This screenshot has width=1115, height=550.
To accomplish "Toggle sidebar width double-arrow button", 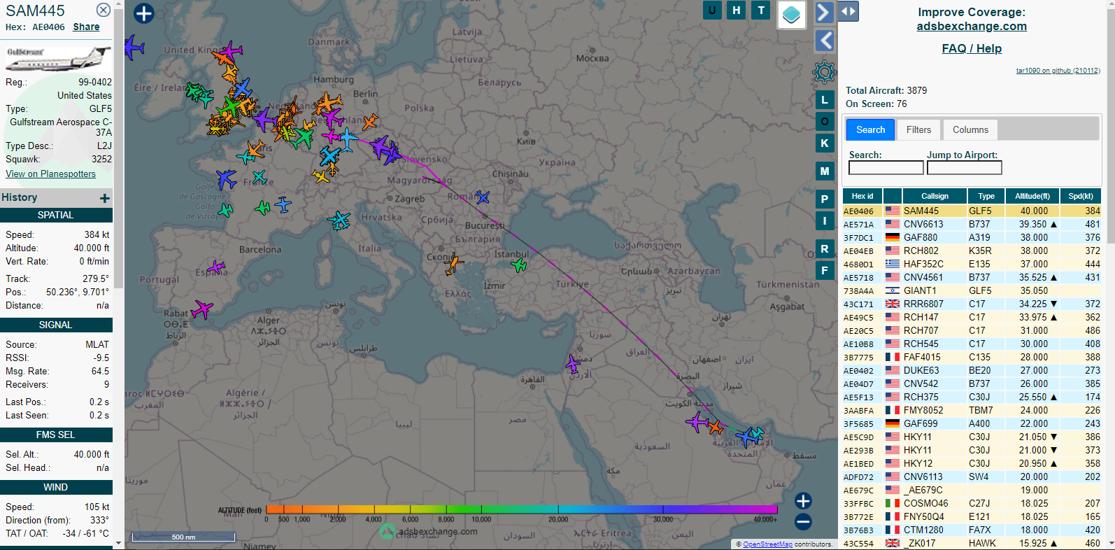I will pos(848,11).
